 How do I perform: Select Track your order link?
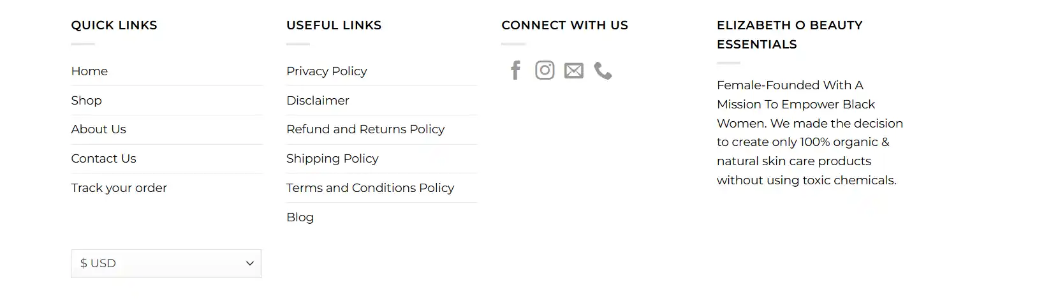[119, 187]
